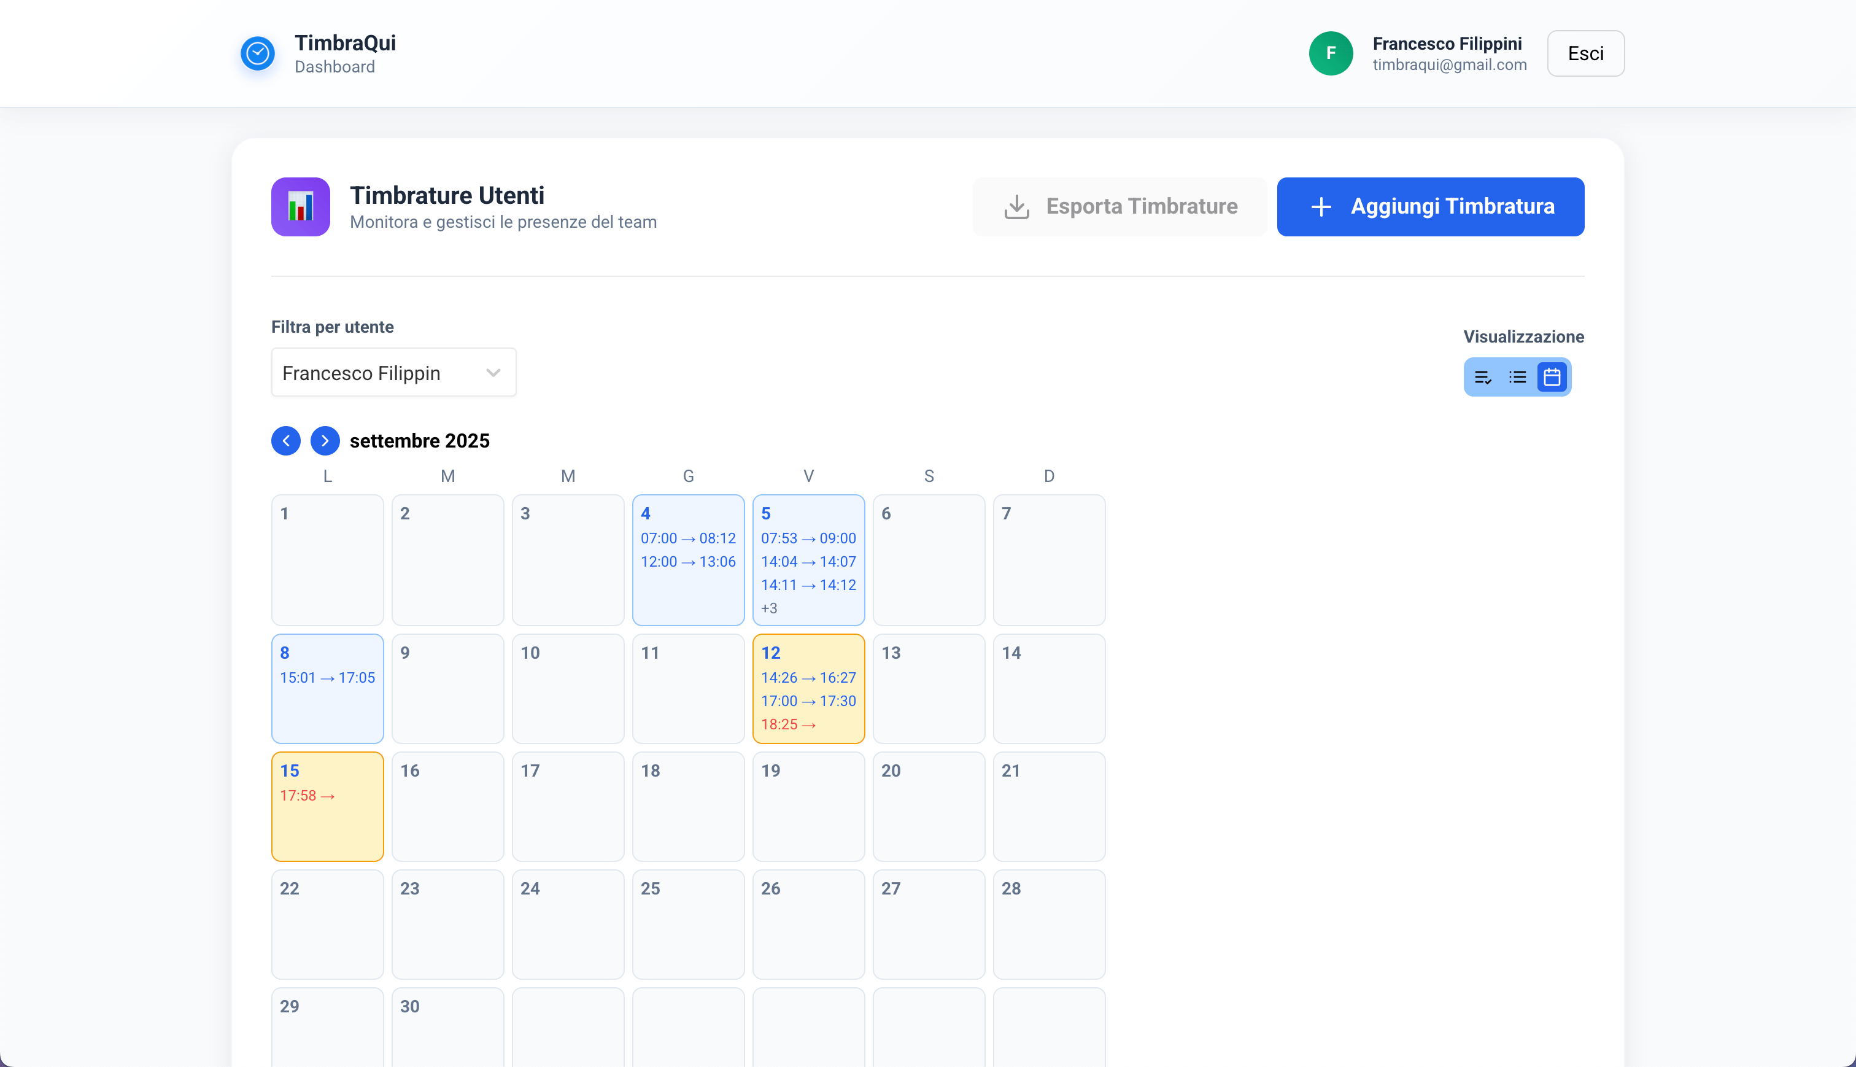Click the dropdown chevron next to Francesco Filippin
Image resolution: width=1856 pixels, height=1067 pixels.
point(493,372)
